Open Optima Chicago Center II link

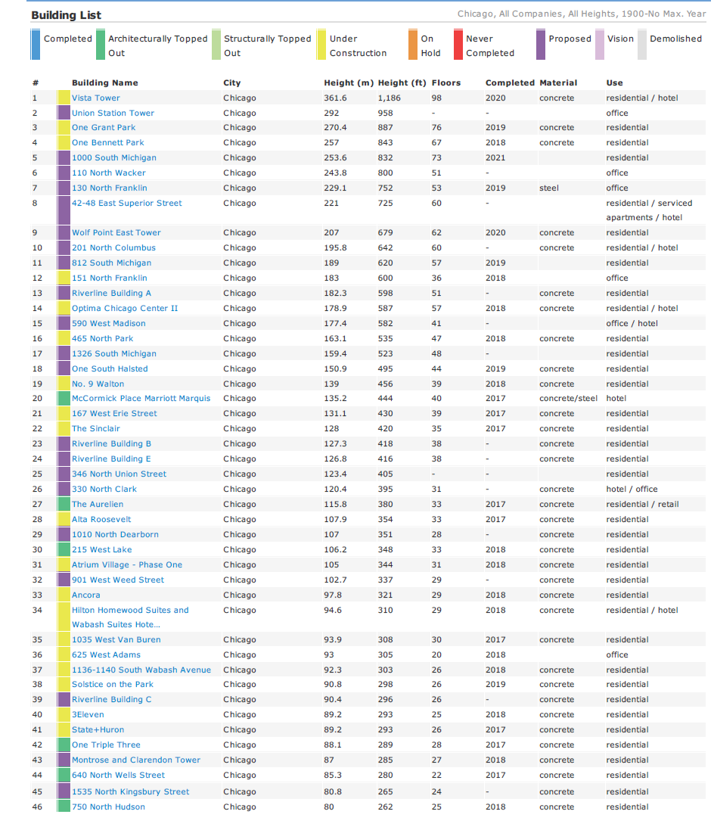coord(125,308)
